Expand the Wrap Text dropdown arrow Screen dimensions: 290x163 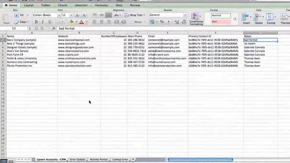coord(144,15)
